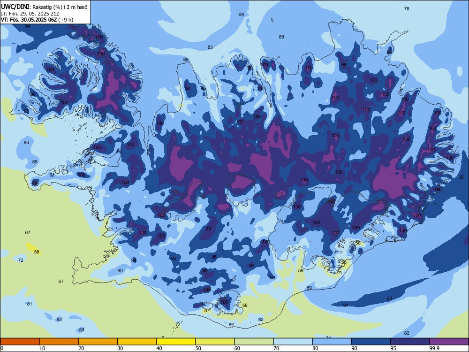Click the bright yellow 40–50 legend swatch
This screenshot has height=352, width=469.
click(x=176, y=342)
